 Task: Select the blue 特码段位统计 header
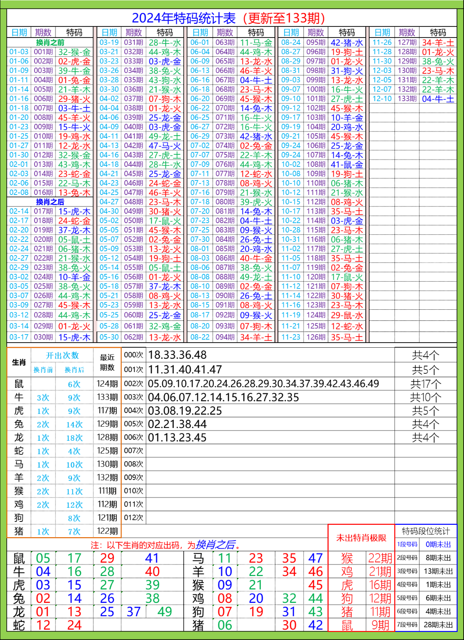pos(427,530)
